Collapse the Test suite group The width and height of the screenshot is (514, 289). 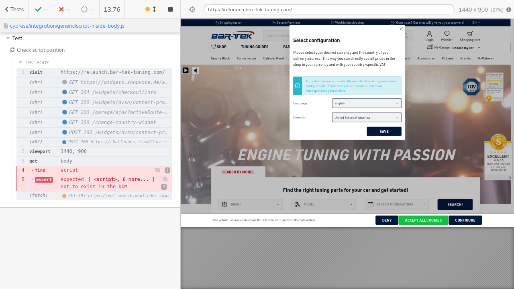click(x=8, y=38)
